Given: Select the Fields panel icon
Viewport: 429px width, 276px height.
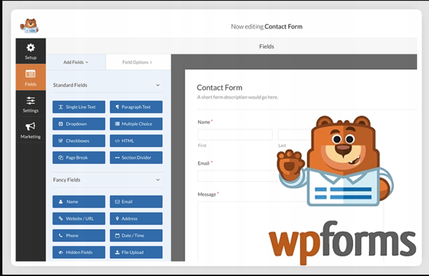Looking at the screenshot, I should pyautogui.click(x=30, y=74).
